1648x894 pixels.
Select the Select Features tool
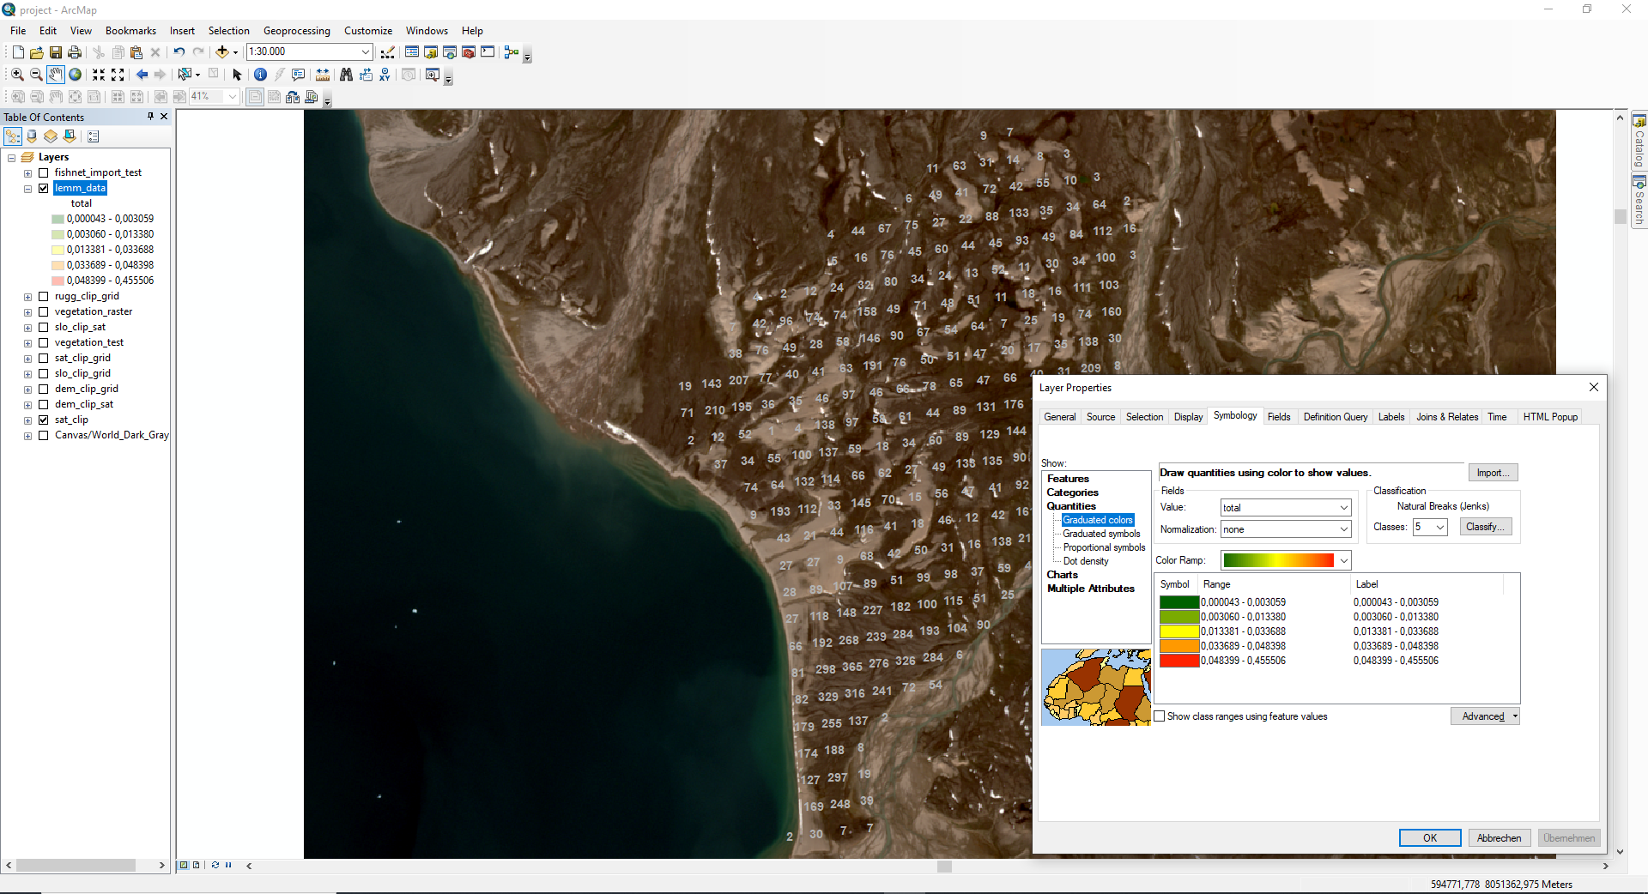[x=185, y=75]
